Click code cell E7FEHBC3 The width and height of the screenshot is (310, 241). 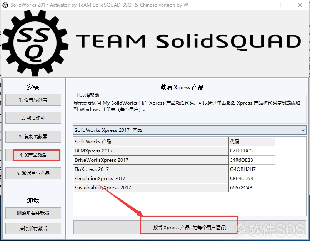click(x=252, y=151)
